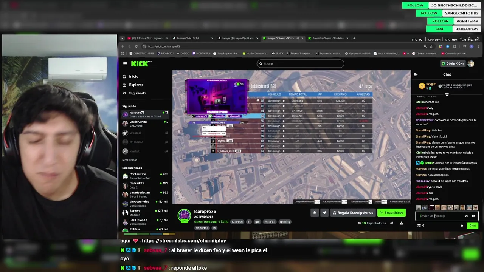This screenshot has width=484, height=272.
Task: Bookmark this page star icon
Action: 431,46
